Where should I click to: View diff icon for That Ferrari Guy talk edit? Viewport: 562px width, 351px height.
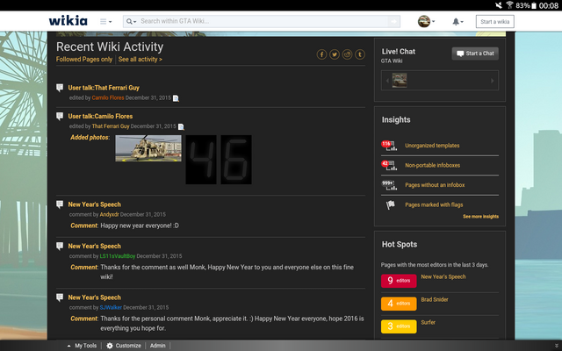(176, 98)
